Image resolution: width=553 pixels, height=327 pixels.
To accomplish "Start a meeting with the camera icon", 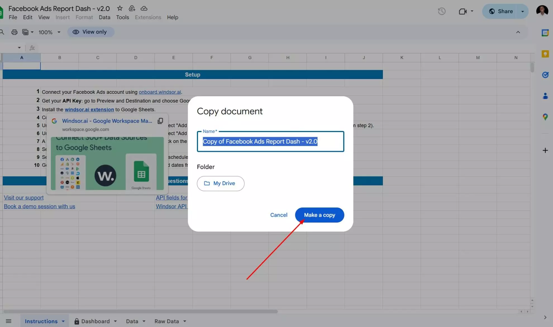I will click(x=463, y=11).
